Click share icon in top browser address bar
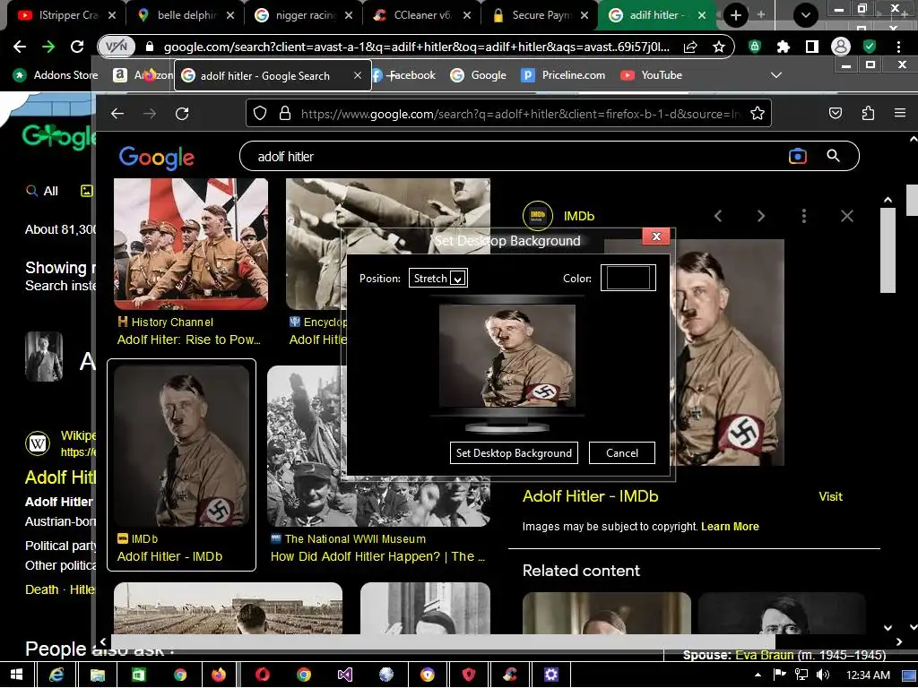Viewport: 918px width, 688px height. pos(690,47)
